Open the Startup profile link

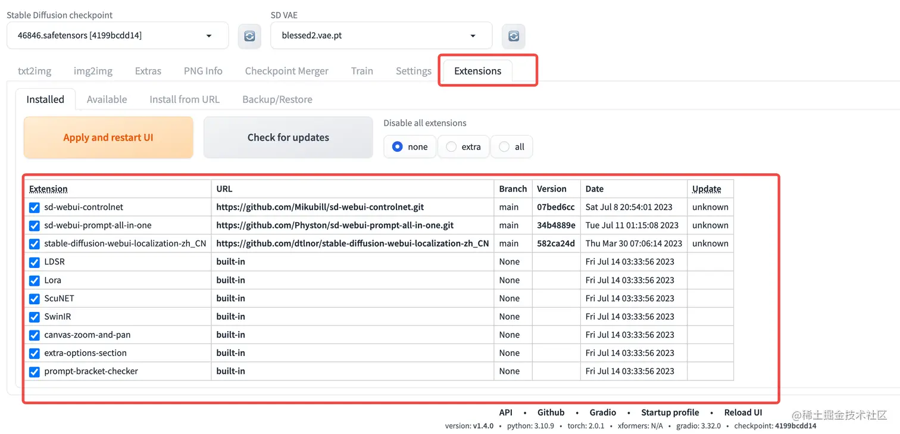[670, 413]
